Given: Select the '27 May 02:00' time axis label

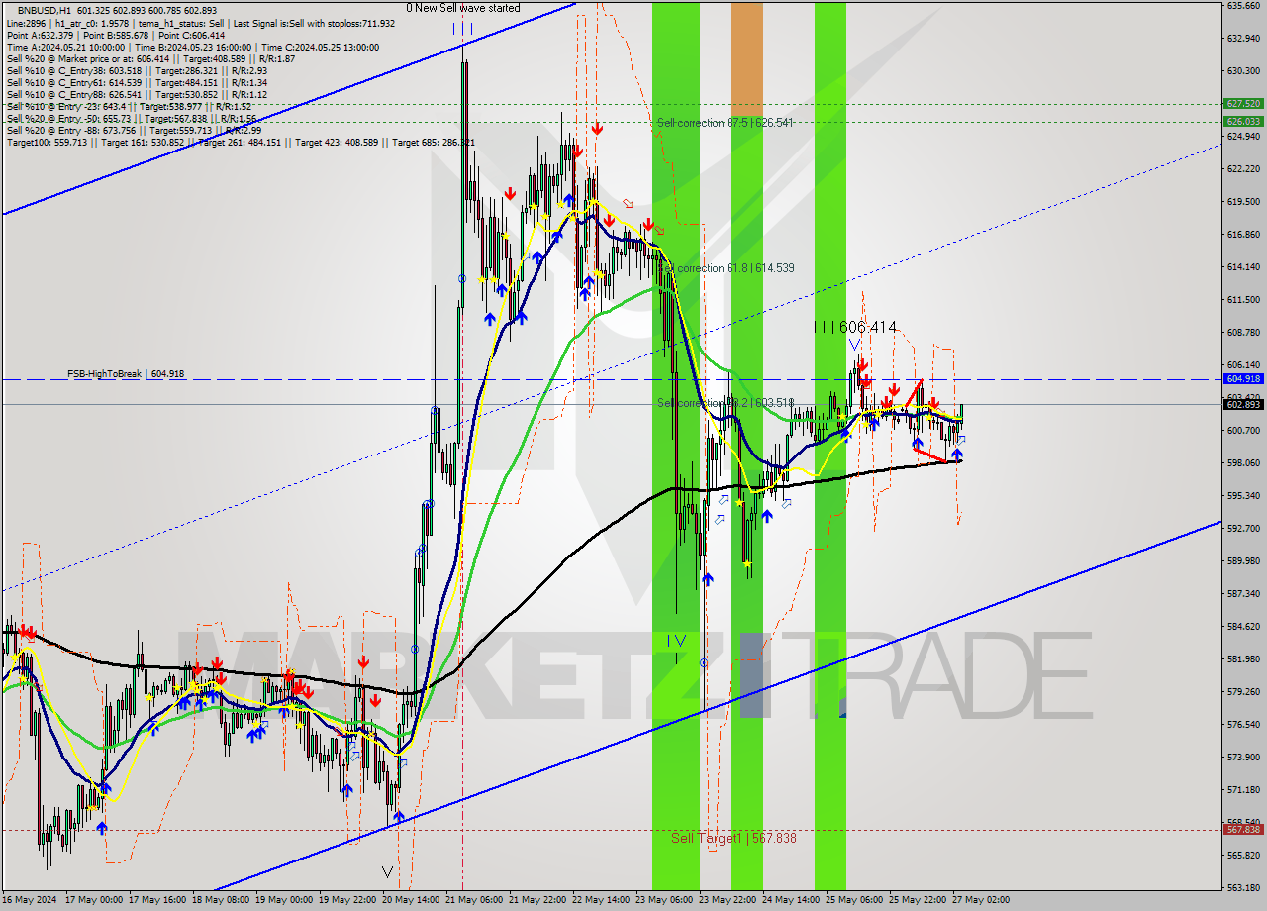Looking at the screenshot, I should click(x=983, y=900).
